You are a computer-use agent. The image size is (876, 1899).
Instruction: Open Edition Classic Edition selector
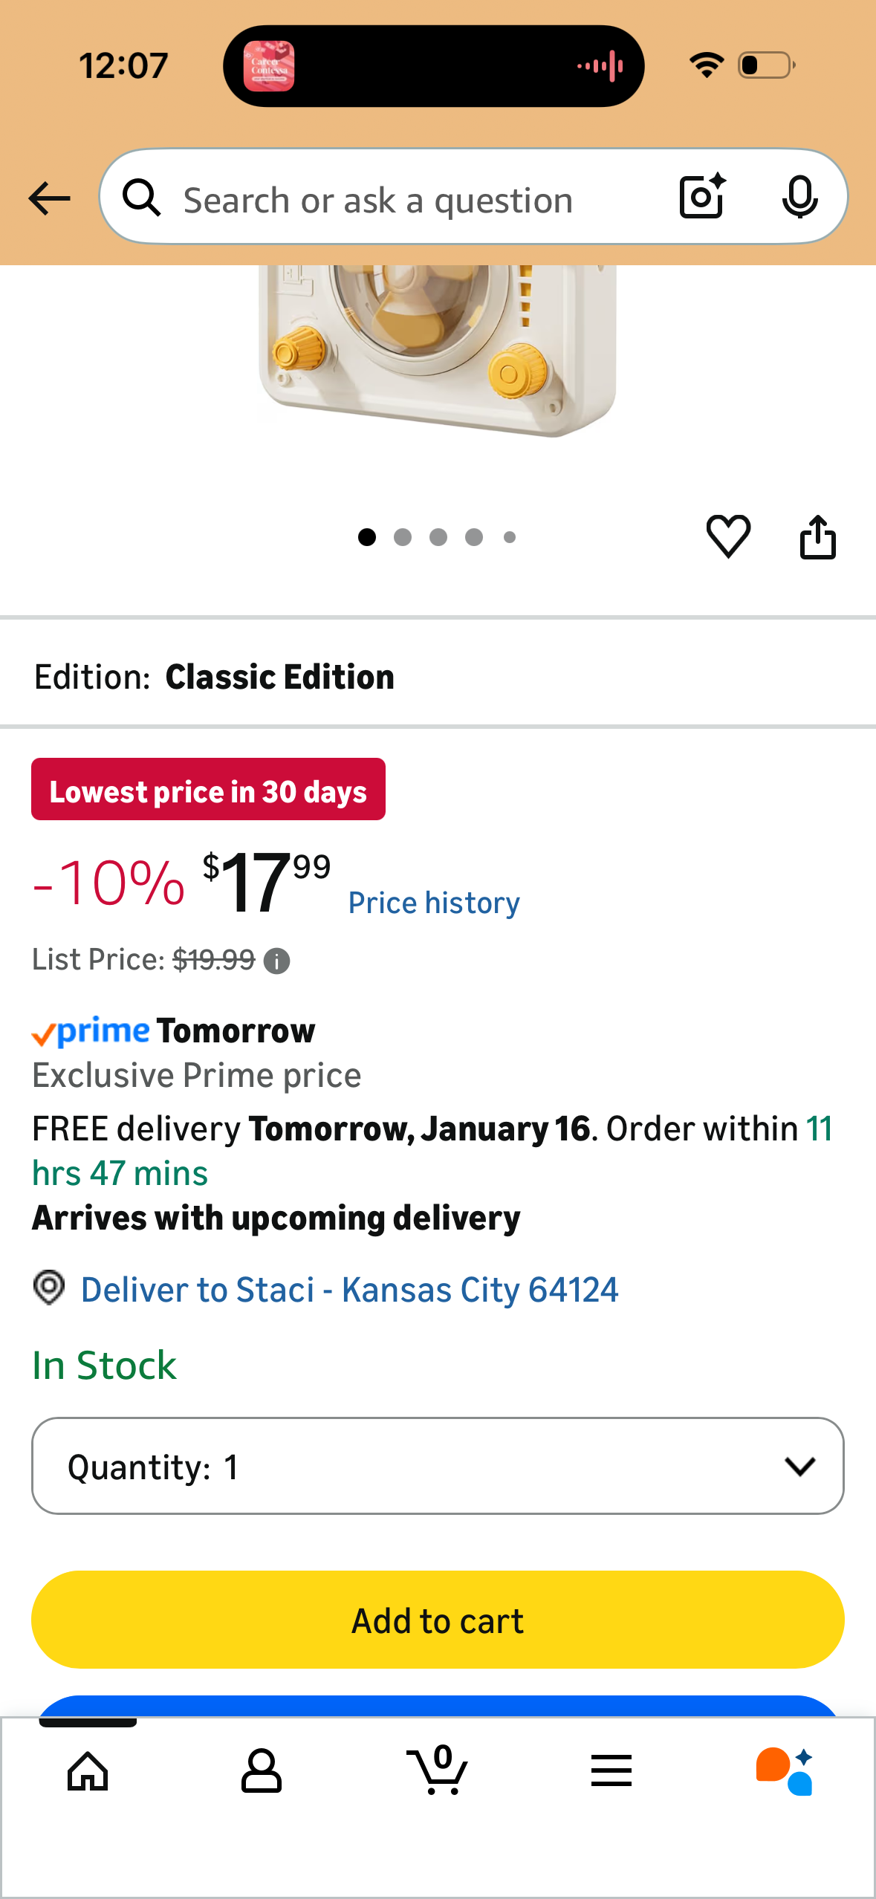point(438,676)
